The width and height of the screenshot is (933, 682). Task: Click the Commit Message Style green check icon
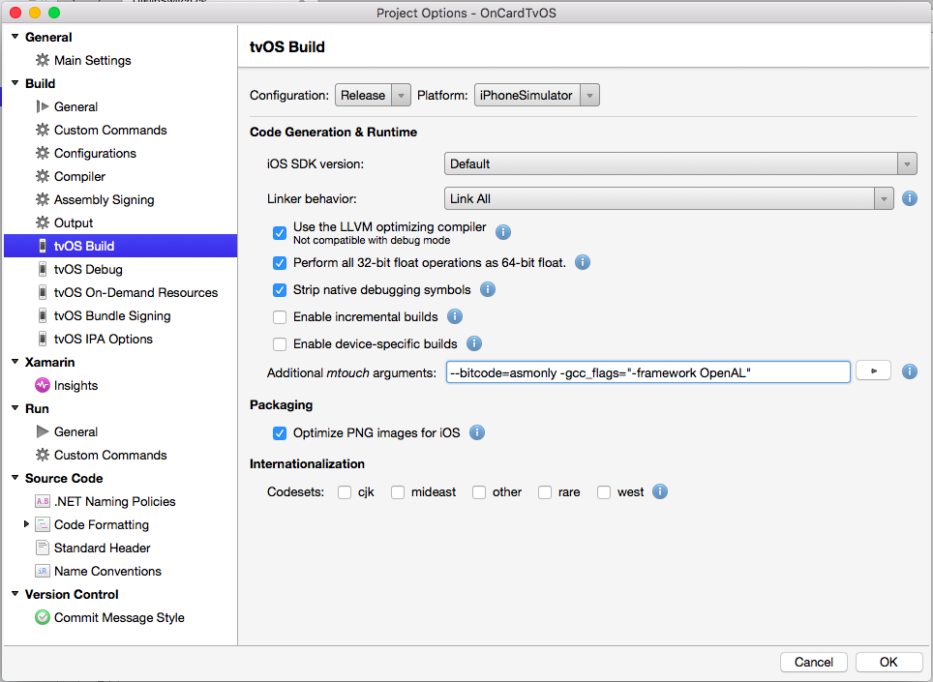[42, 617]
